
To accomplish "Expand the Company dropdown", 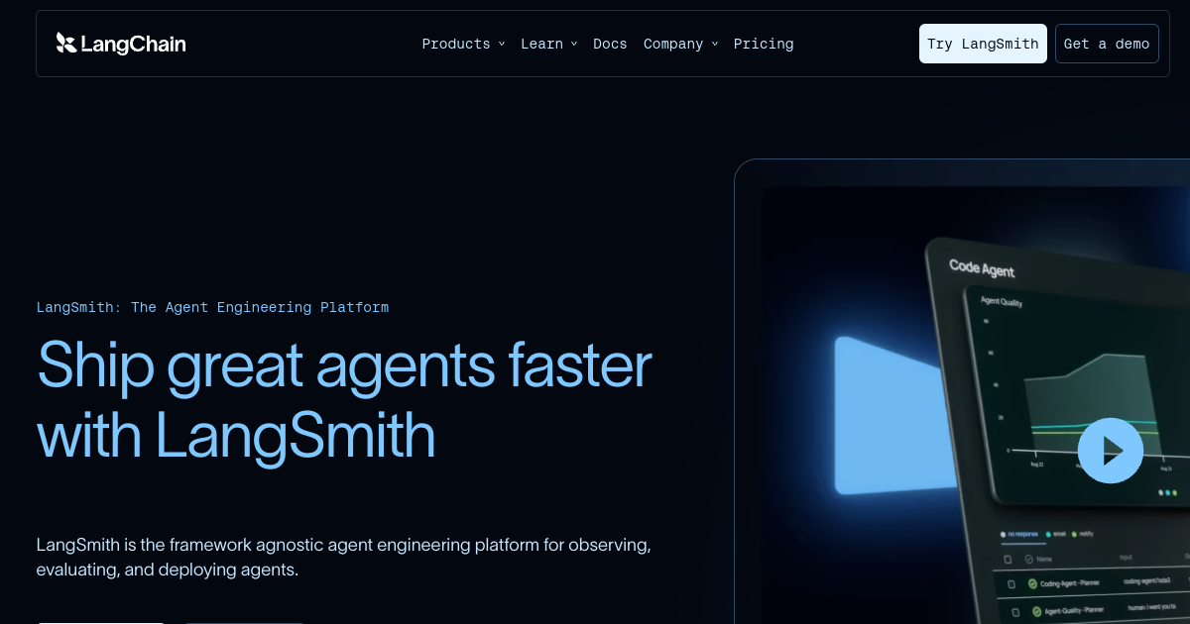I will pos(680,44).
